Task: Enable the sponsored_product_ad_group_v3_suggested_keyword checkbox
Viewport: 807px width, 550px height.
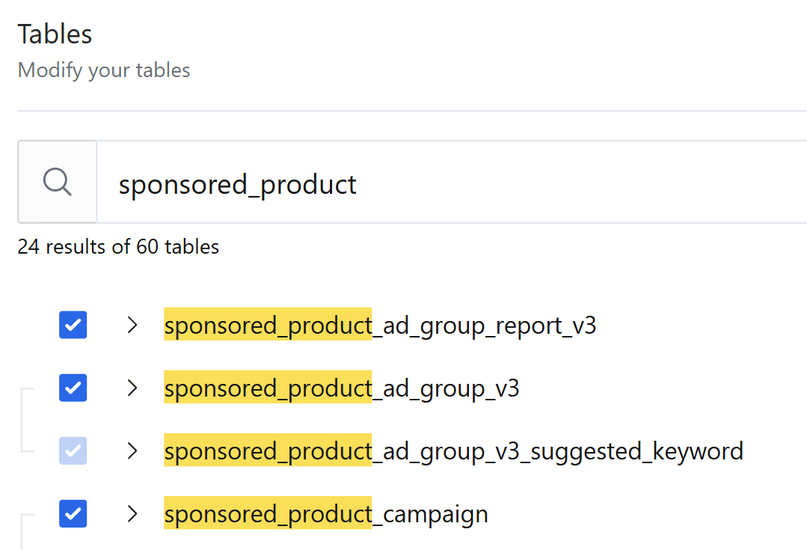Action: pyautogui.click(x=73, y=450)
